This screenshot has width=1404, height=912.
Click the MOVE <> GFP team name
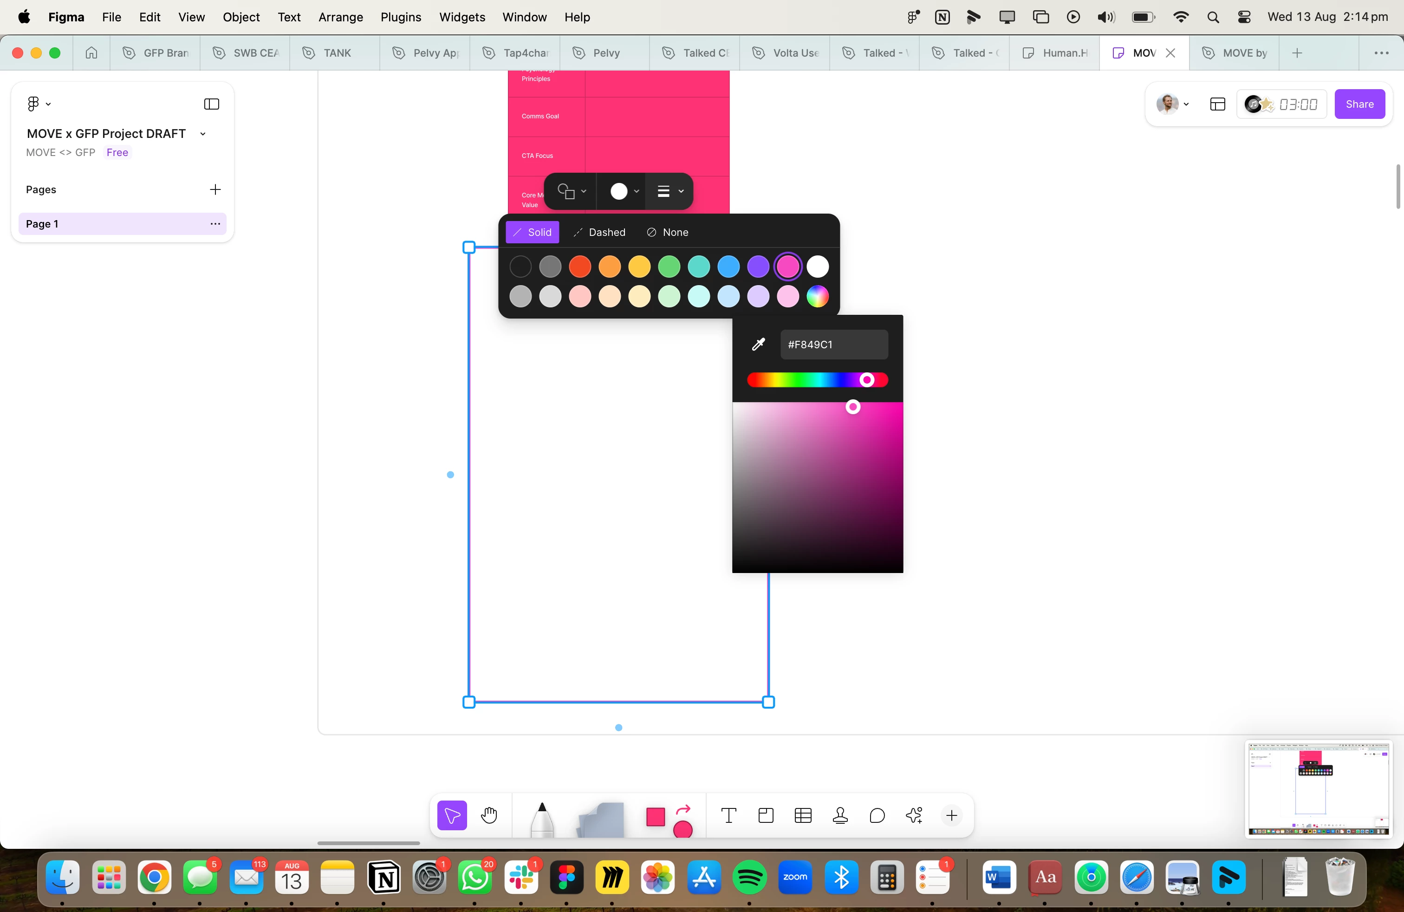(x=61, y=152)
